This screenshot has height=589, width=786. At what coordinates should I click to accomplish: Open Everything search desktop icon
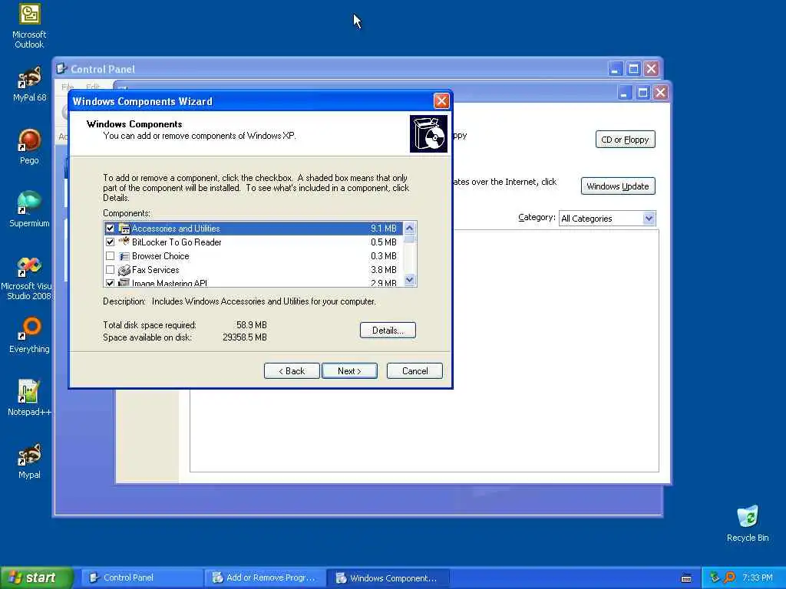[x=29, y=336]
